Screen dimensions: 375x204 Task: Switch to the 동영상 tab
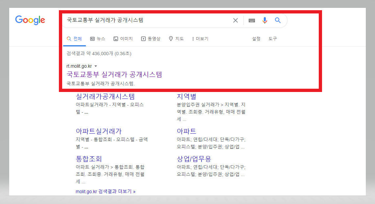pyautogui.click(x=151, y=39)
